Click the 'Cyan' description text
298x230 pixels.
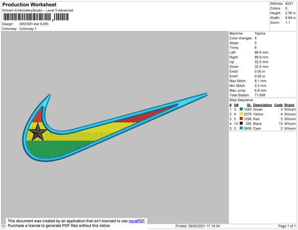click(257, 128)
